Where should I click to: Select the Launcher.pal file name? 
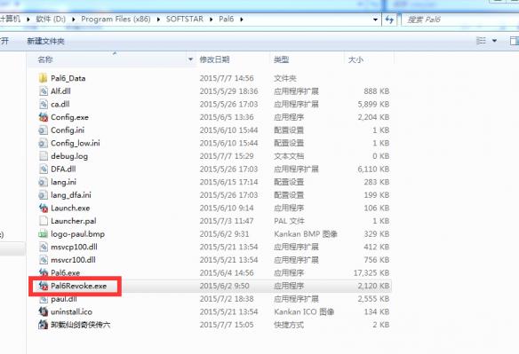pyautogui.click(x=74, y=221)
